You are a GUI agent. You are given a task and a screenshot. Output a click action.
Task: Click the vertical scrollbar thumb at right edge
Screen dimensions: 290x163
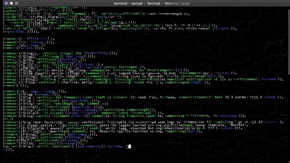[289, 42]
